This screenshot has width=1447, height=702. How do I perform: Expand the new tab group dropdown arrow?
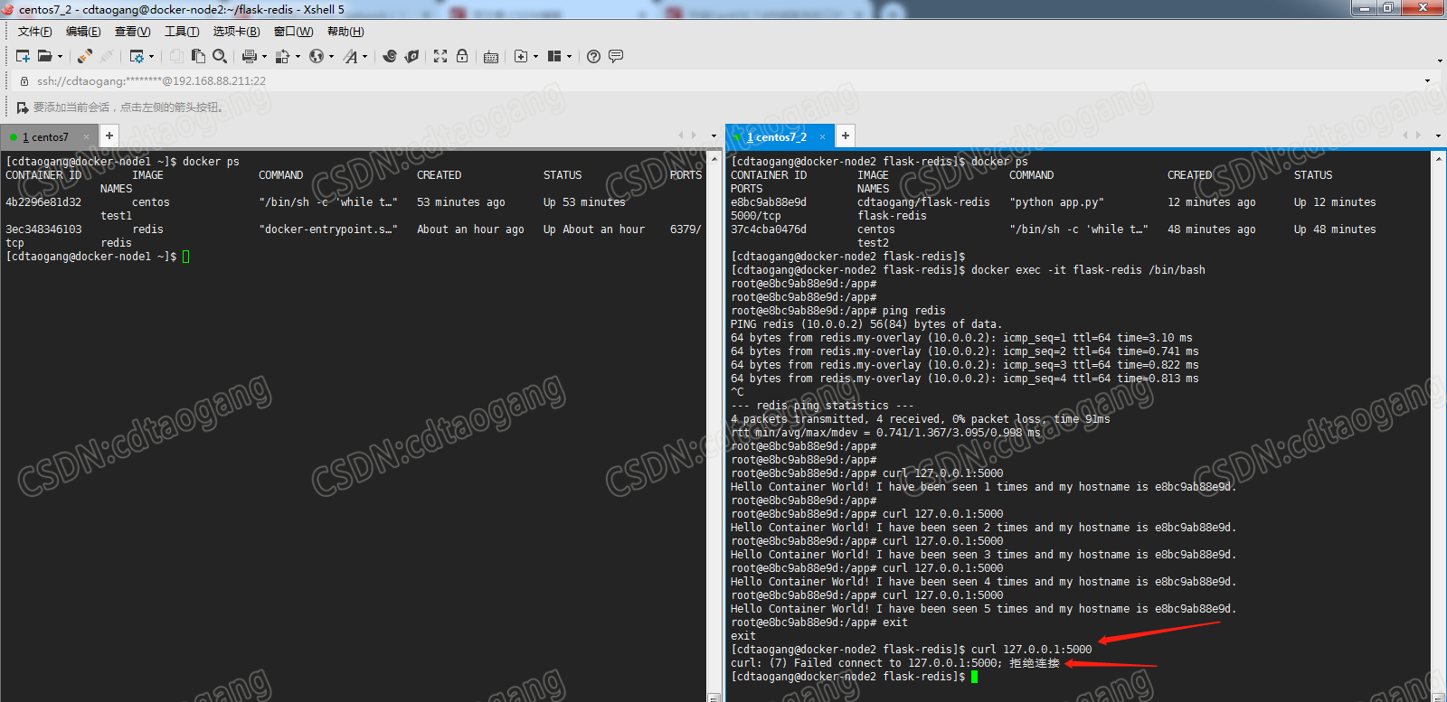535,56
